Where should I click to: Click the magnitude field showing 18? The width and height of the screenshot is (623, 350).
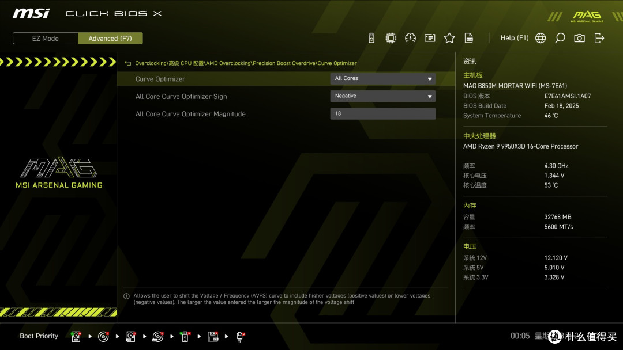click(x=382, y=114)
